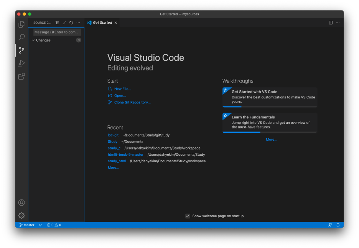
Task: Click Get Started with VS Code progress bar
Action: coord(270,107)
